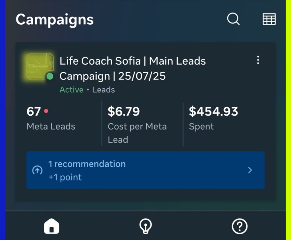Tap the +1 point label
291x240 pixels.
click(65, 177)
